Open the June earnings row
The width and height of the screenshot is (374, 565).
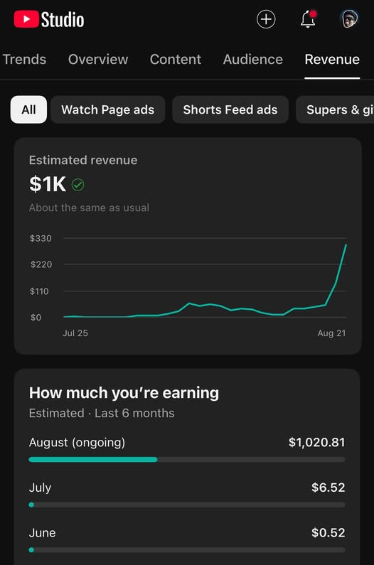pos(187,541)
